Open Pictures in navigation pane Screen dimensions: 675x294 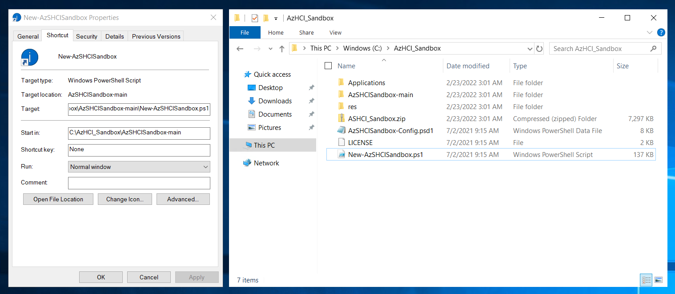(x=264, y=127)
